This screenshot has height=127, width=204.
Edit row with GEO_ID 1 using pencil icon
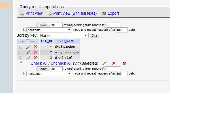28,47
